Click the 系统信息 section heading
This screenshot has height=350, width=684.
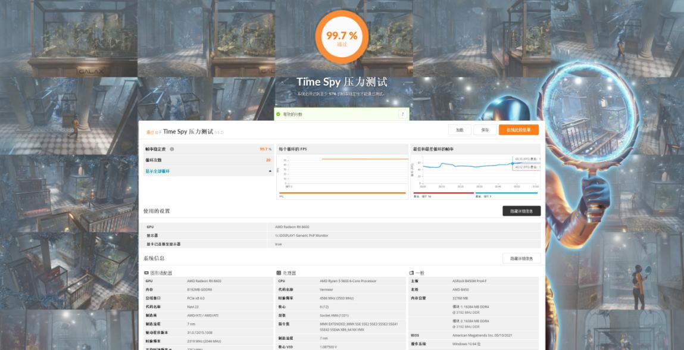(x=154, y=258)
